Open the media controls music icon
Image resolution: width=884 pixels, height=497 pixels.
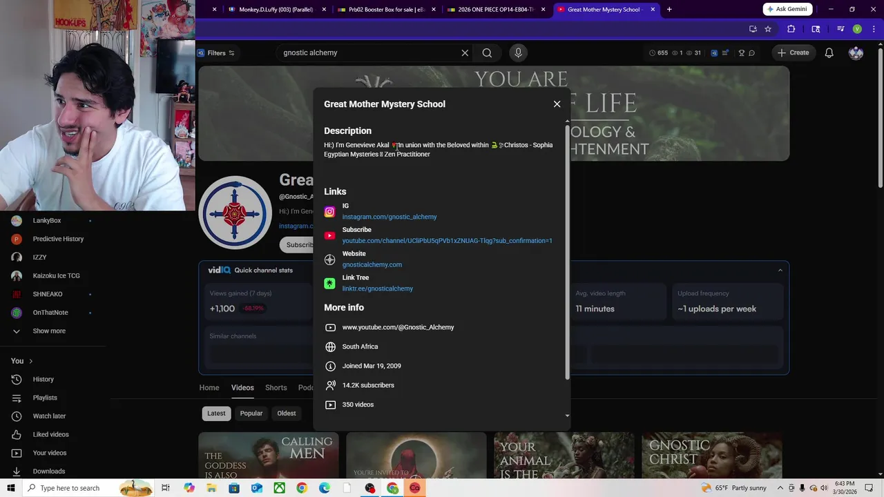coord(840,29)
